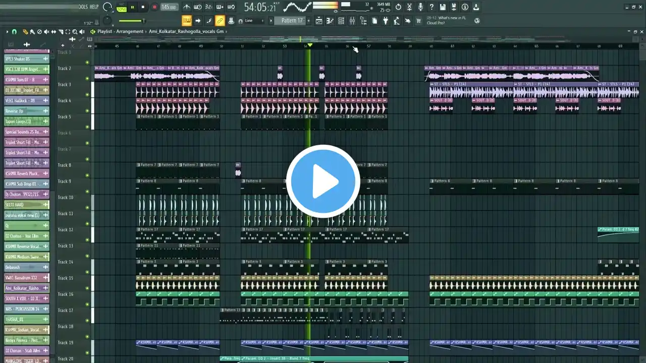This screenshot has width=646, height=363.
Task: Open the help question mark icon
Action: [432, 7]
